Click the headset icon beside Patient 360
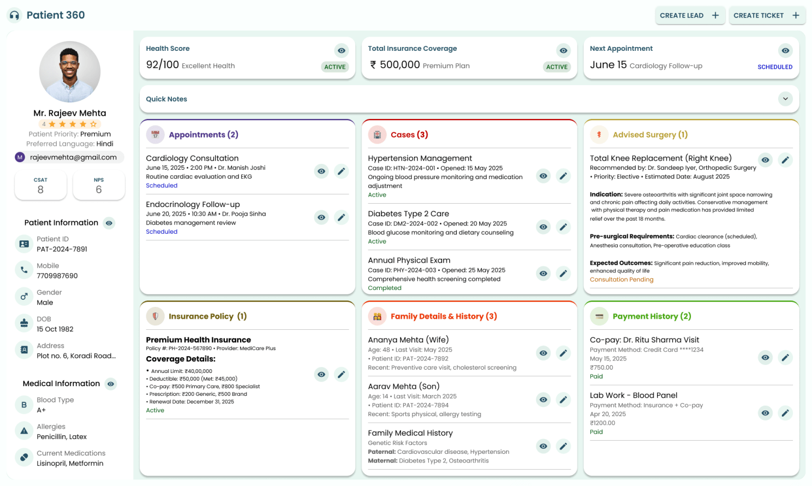The width and height of the screenshot is (812, 486). pos(15,15)
